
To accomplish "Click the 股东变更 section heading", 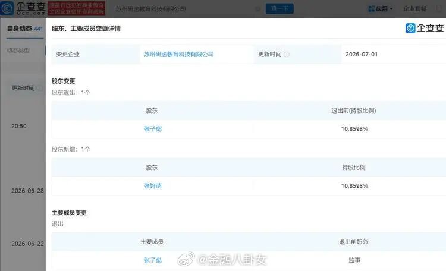I will tap(63, 81).
